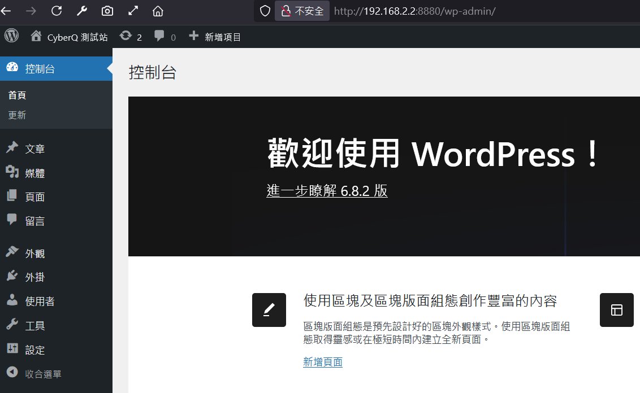
Task: Open the shield tracking protection icon
Action: [265, 11]
